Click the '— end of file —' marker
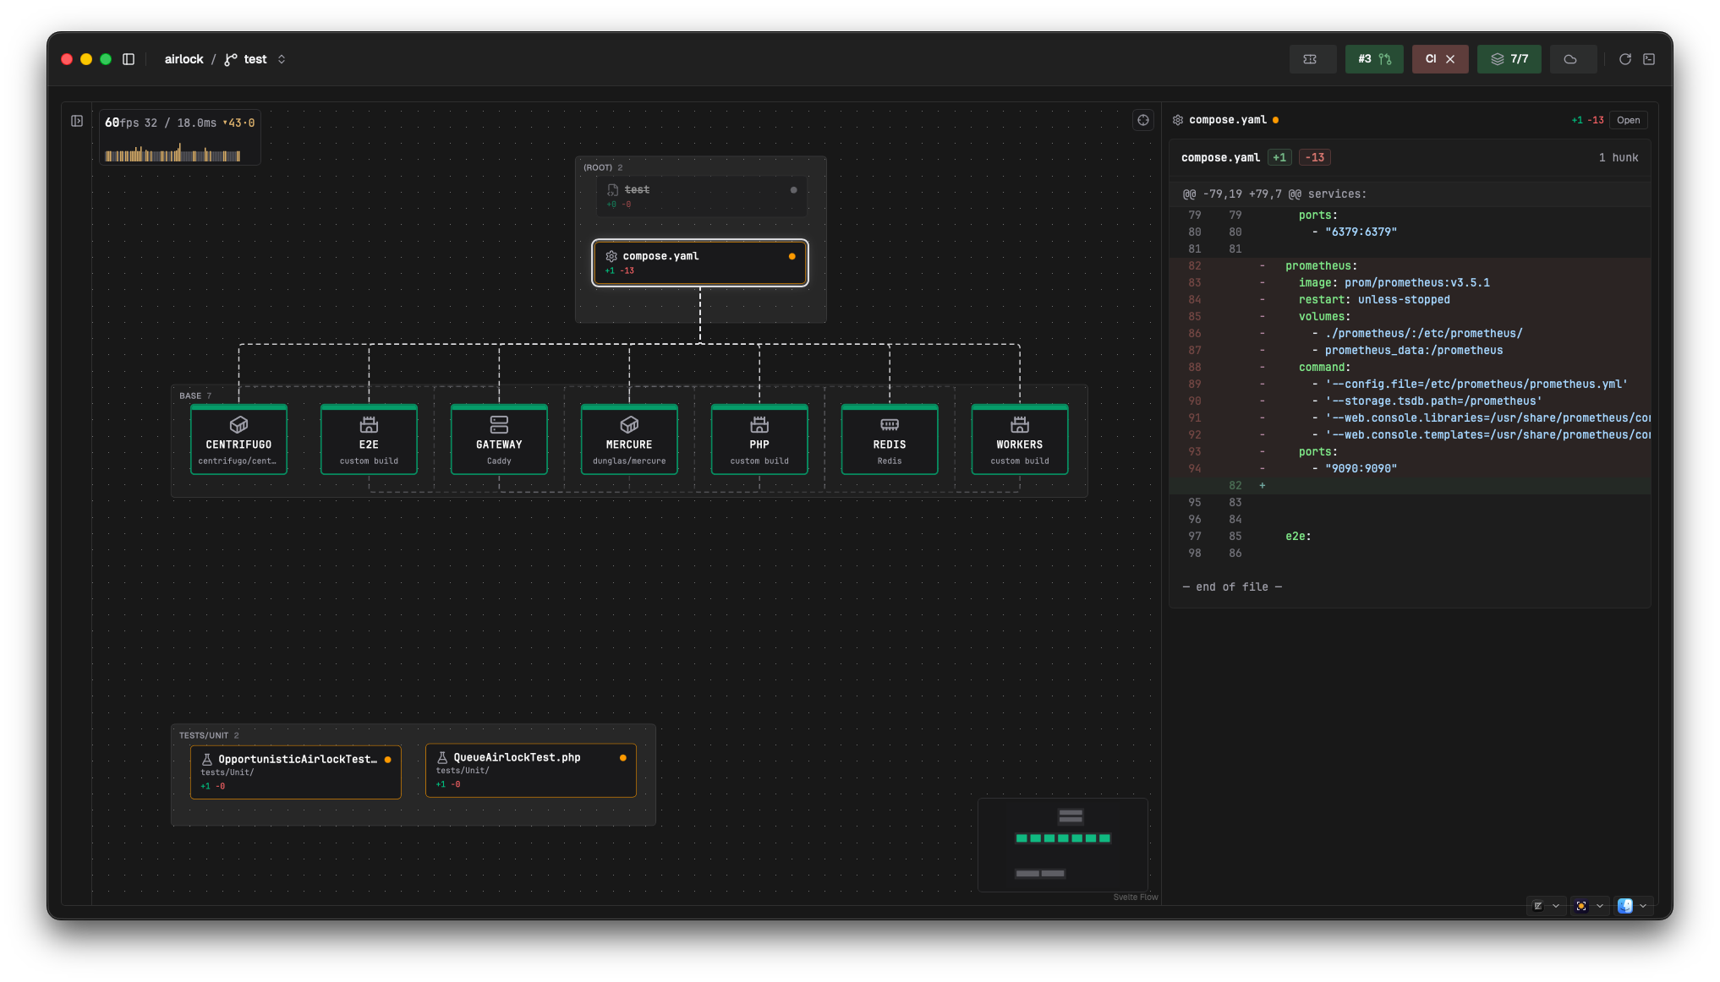This screenshot has height=982, width=1720. click(1232, 587)
